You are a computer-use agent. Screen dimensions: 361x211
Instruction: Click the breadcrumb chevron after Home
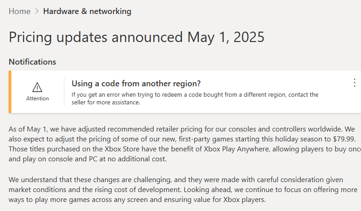click(x=37, y=11)
